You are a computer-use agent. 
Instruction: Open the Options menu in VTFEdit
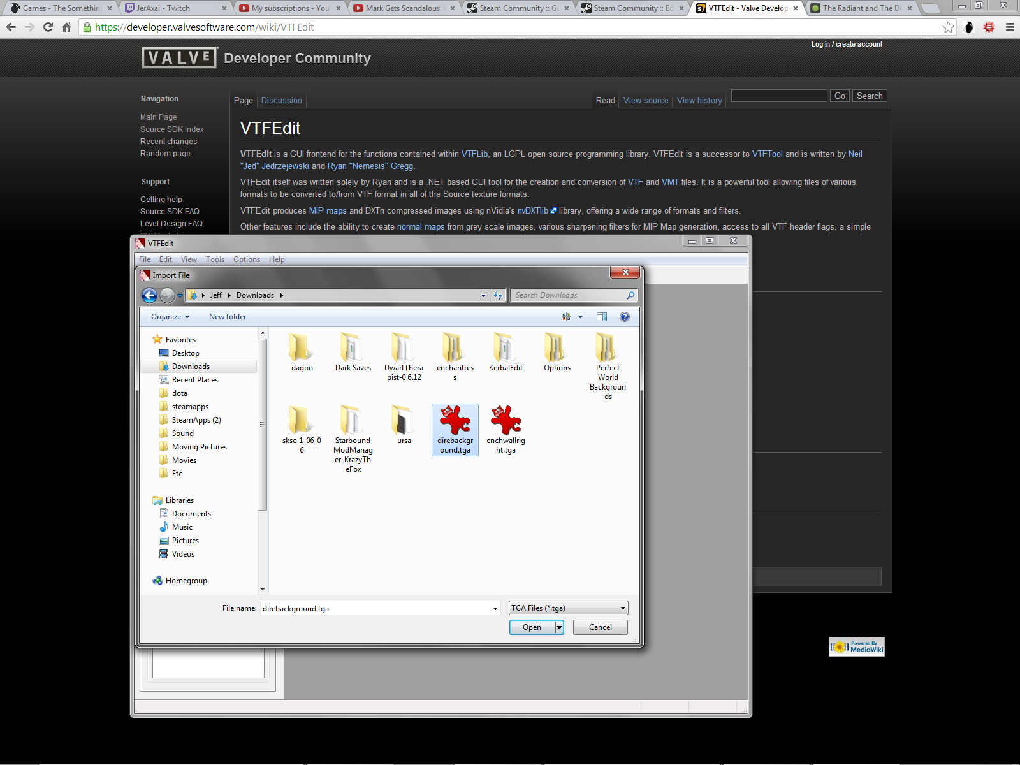coord(247,259)
